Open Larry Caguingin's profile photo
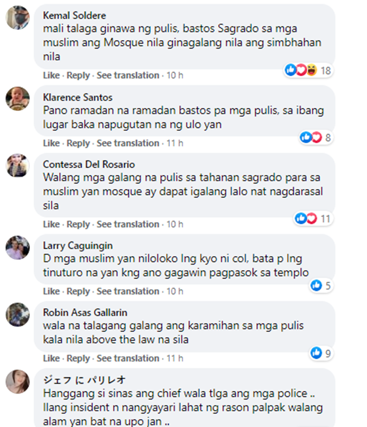Image resolution: width=367 pixels, height=427 pixels. [x=18, y=247]
